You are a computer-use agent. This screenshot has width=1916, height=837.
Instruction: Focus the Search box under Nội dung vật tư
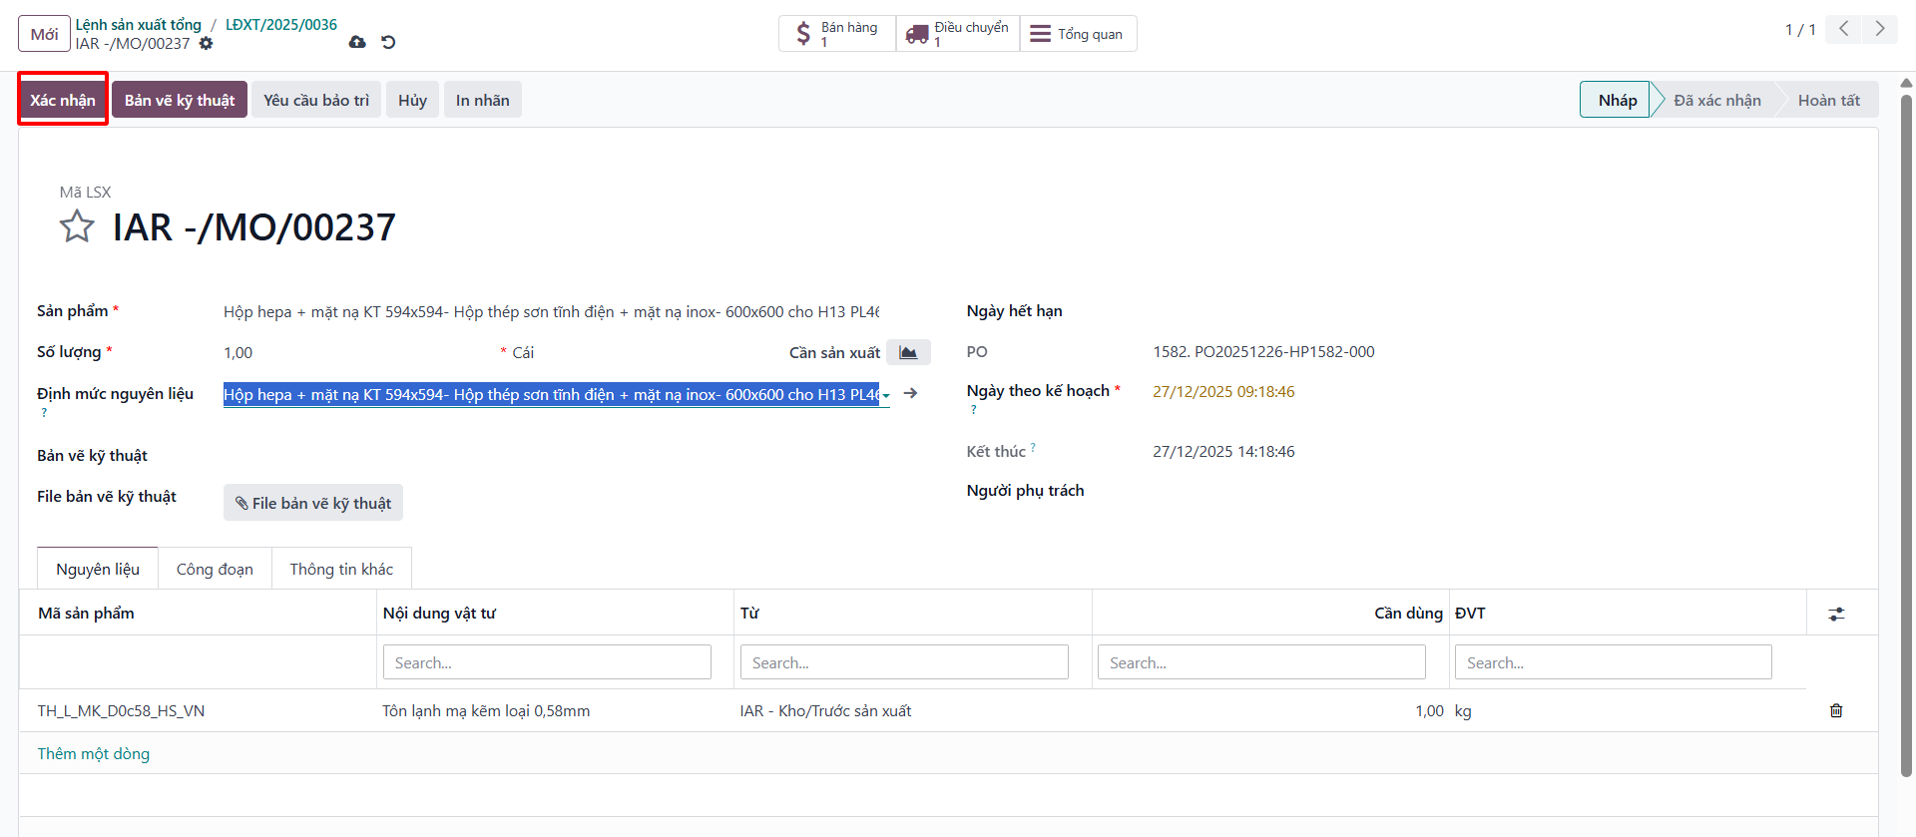(547, 662)
